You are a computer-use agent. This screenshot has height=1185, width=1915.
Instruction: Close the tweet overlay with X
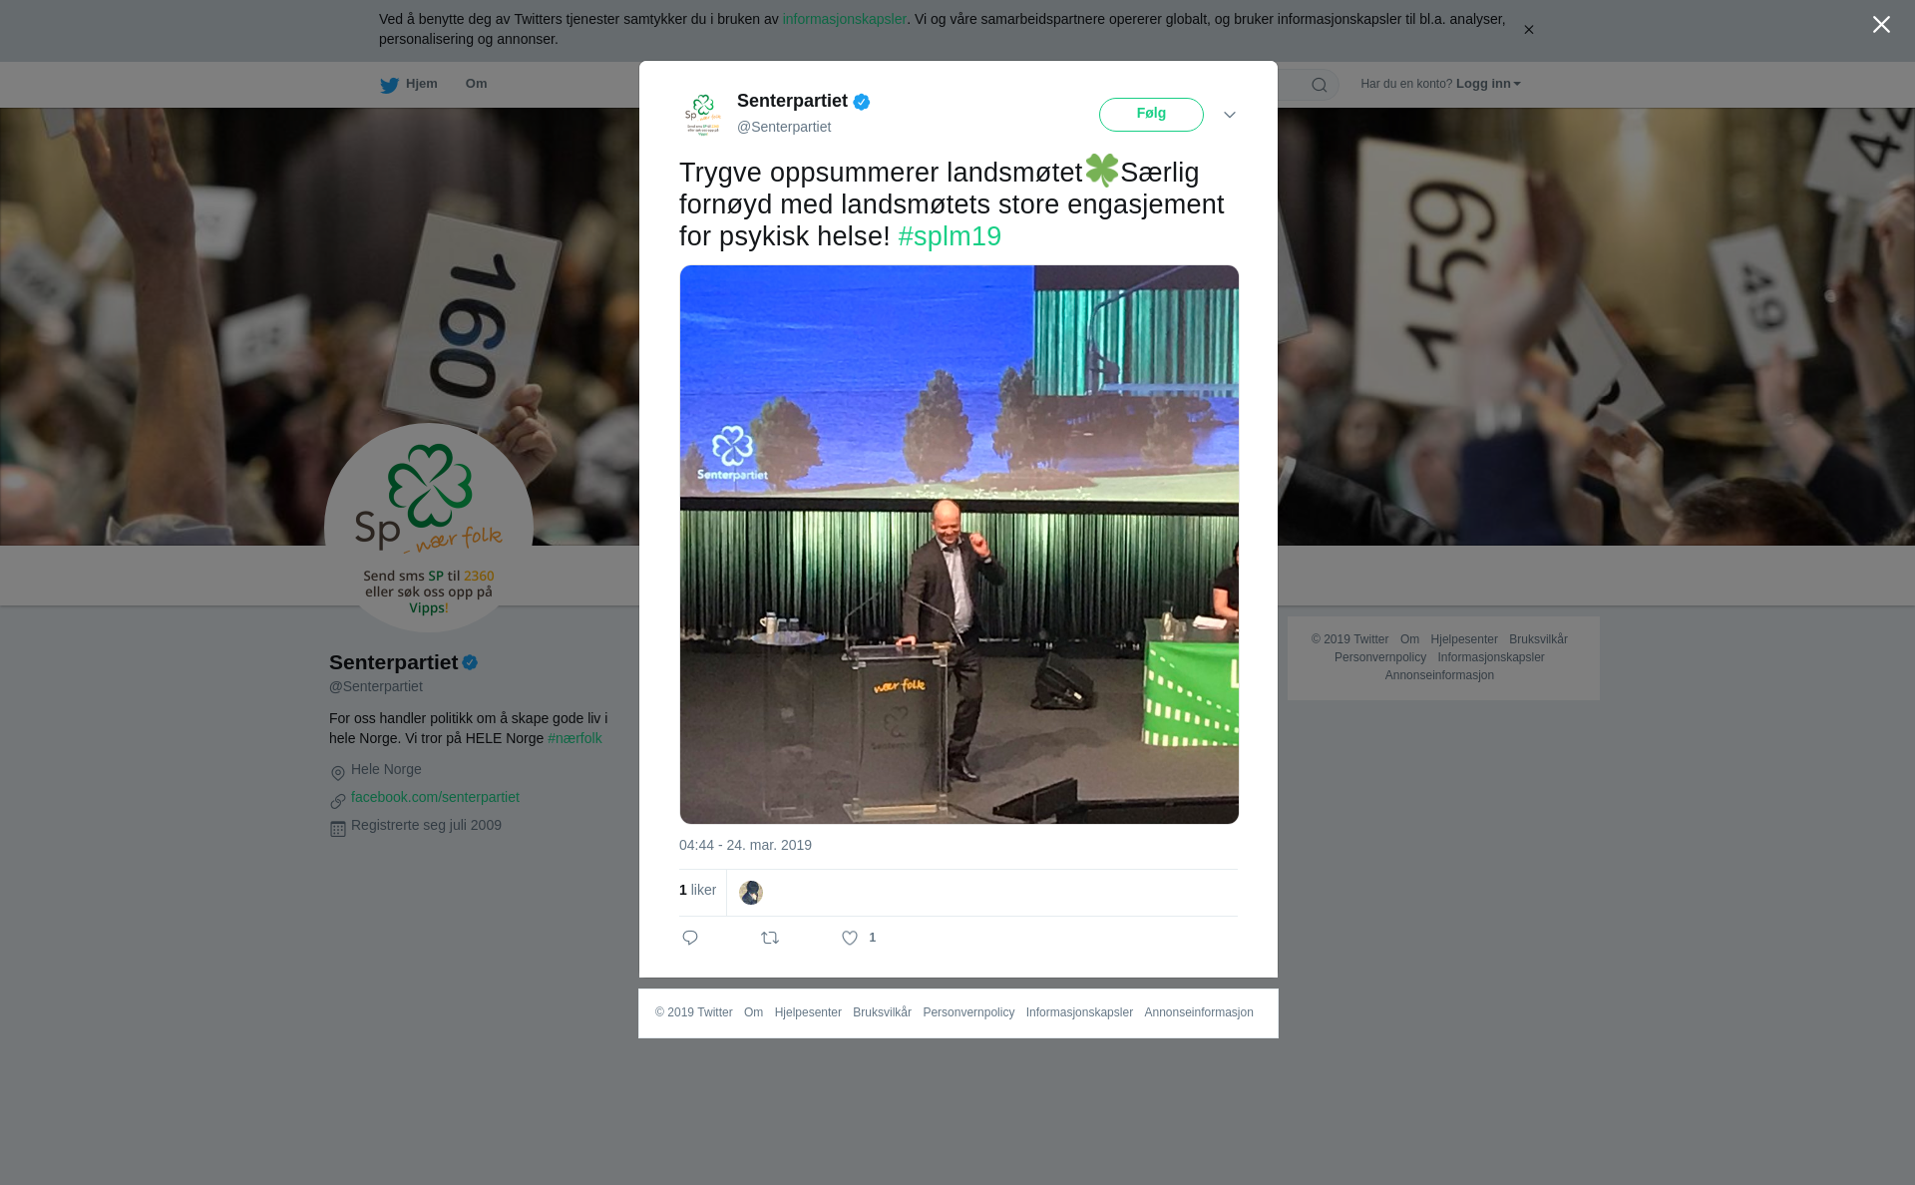1881,25
